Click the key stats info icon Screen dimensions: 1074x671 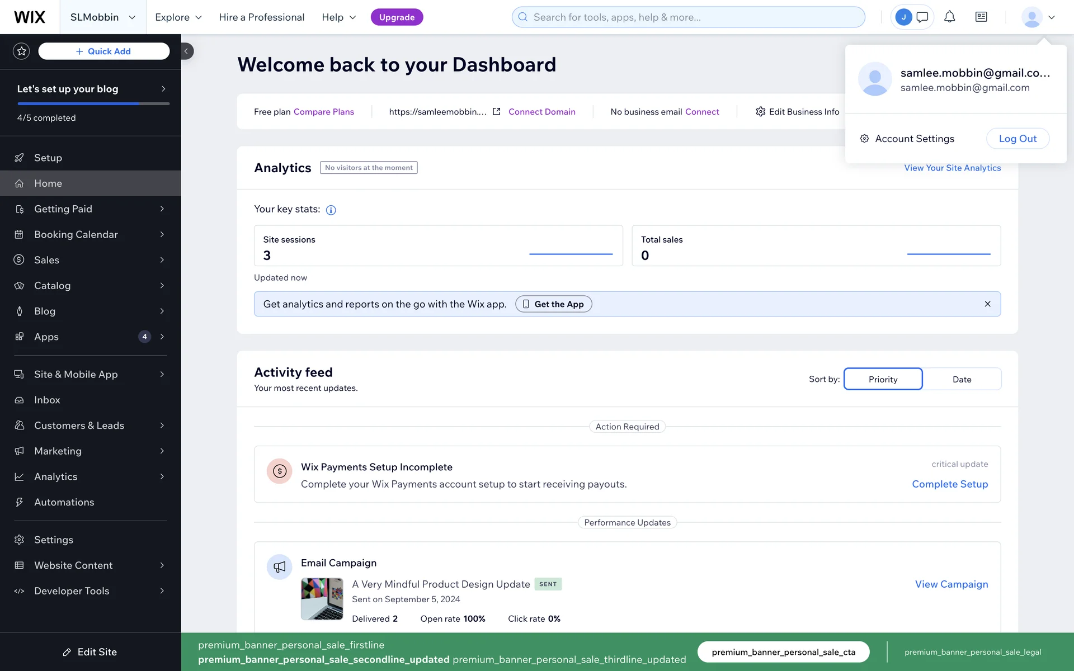tap(331, 210)
